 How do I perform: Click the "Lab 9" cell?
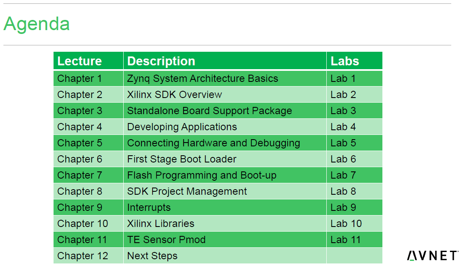tap(355, 207)
